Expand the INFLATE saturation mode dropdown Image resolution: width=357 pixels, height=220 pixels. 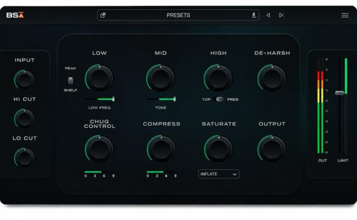pyautogui.click(x=219, y=174)
